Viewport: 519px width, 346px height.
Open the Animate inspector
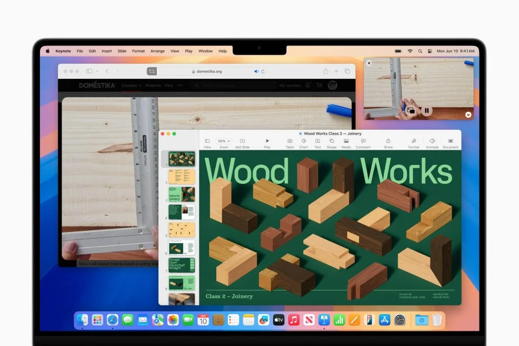pos(432,142)
